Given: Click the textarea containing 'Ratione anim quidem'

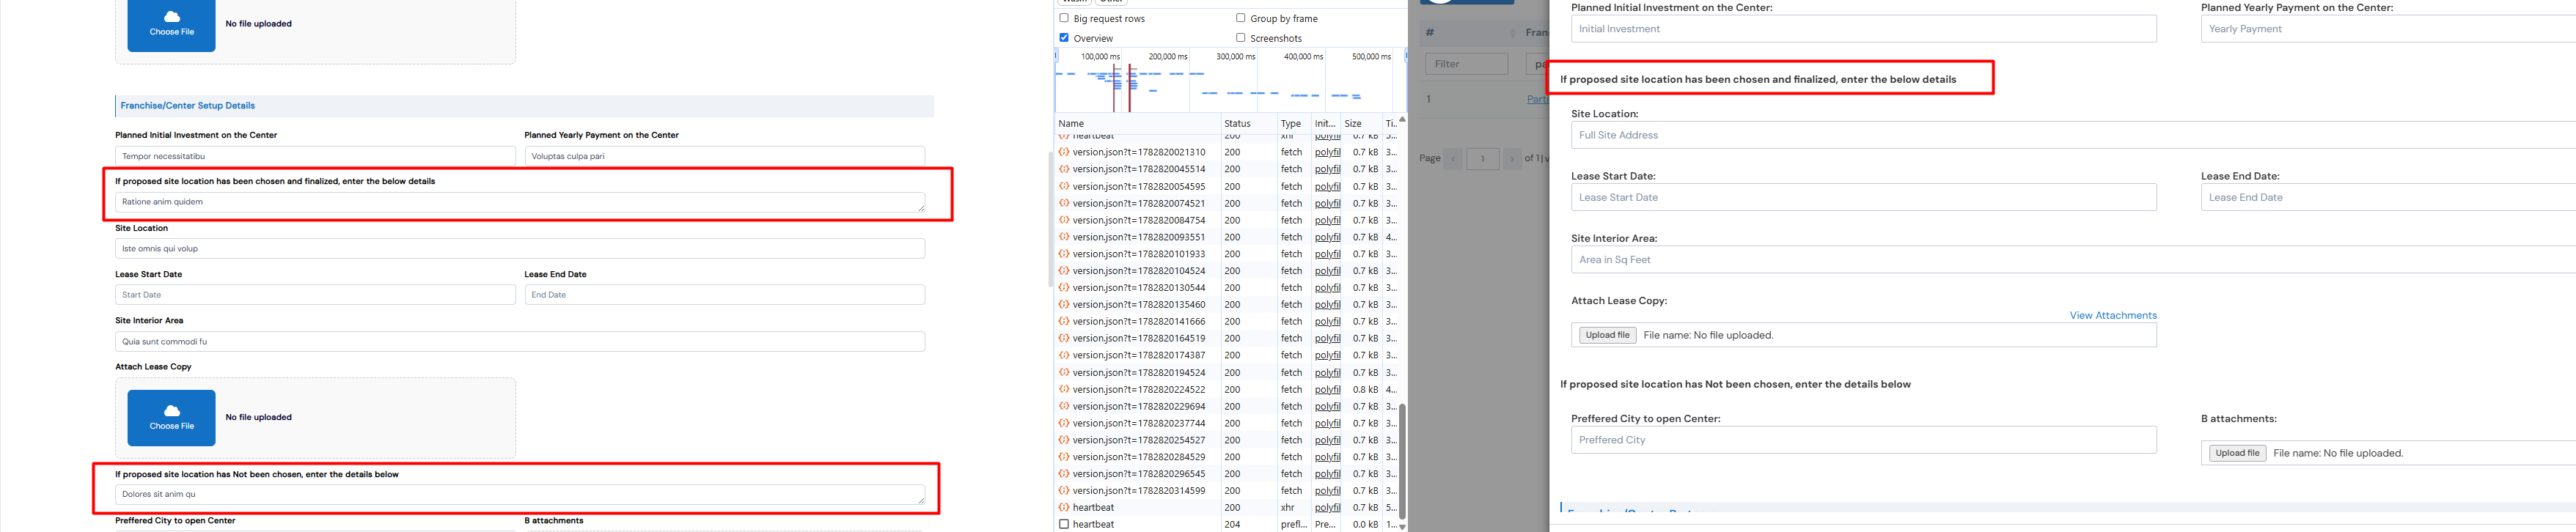Looking at the screenshot, I should pyautogui.click(x=520, y=202).
